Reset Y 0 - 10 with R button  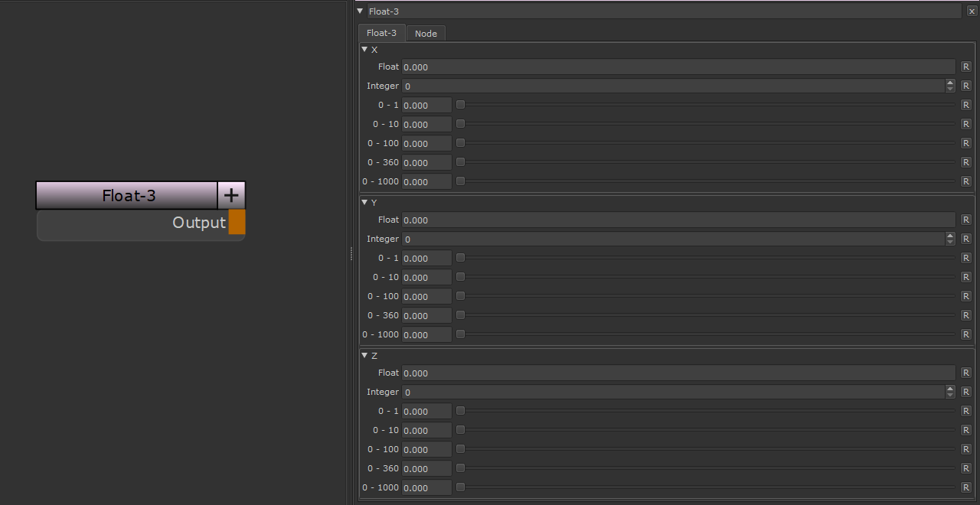pyautogui.click(x=965, y=277)
